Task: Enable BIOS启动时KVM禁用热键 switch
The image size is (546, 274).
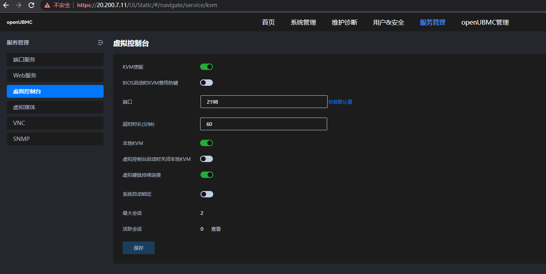Action: point(206,83)
